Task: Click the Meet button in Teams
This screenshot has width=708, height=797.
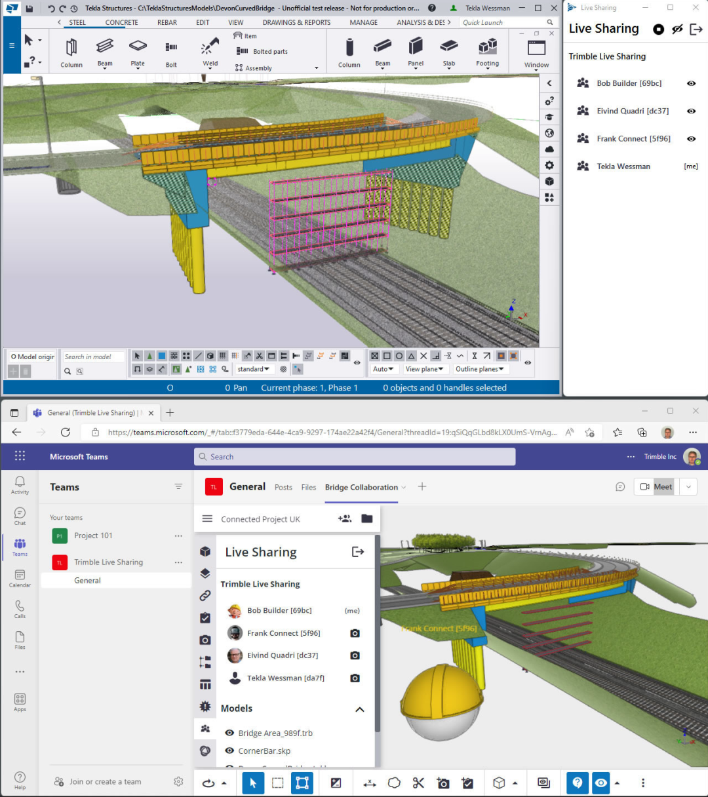Action: click(x=657, y=486)
